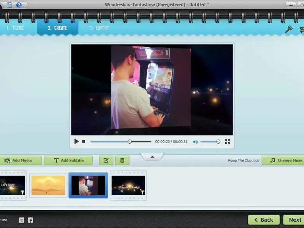The width and height of the screenshot is (304, 228).
Task: Click the Add Subtitle button
Action: pyautogui.click(x=68, y=160)
